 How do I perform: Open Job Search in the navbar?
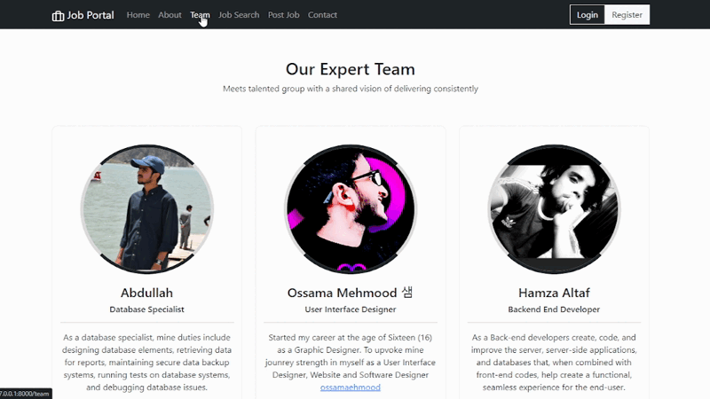[239, 15]
